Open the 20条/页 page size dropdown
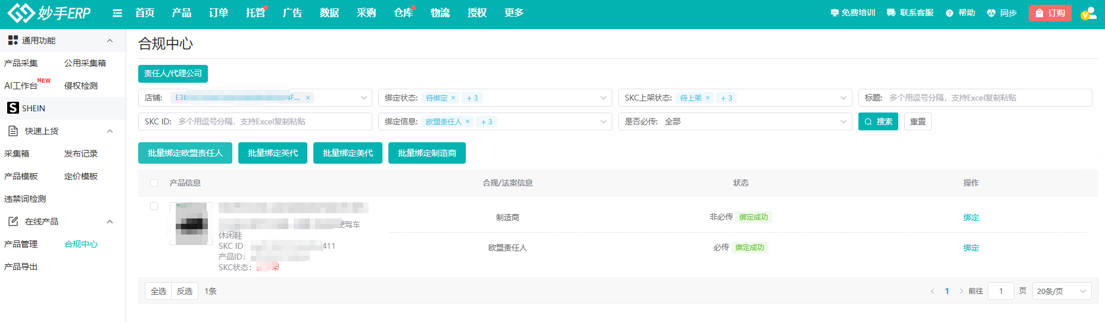Image resolution: width=1105 pixels, height=322 pixels. point(1061,291)
